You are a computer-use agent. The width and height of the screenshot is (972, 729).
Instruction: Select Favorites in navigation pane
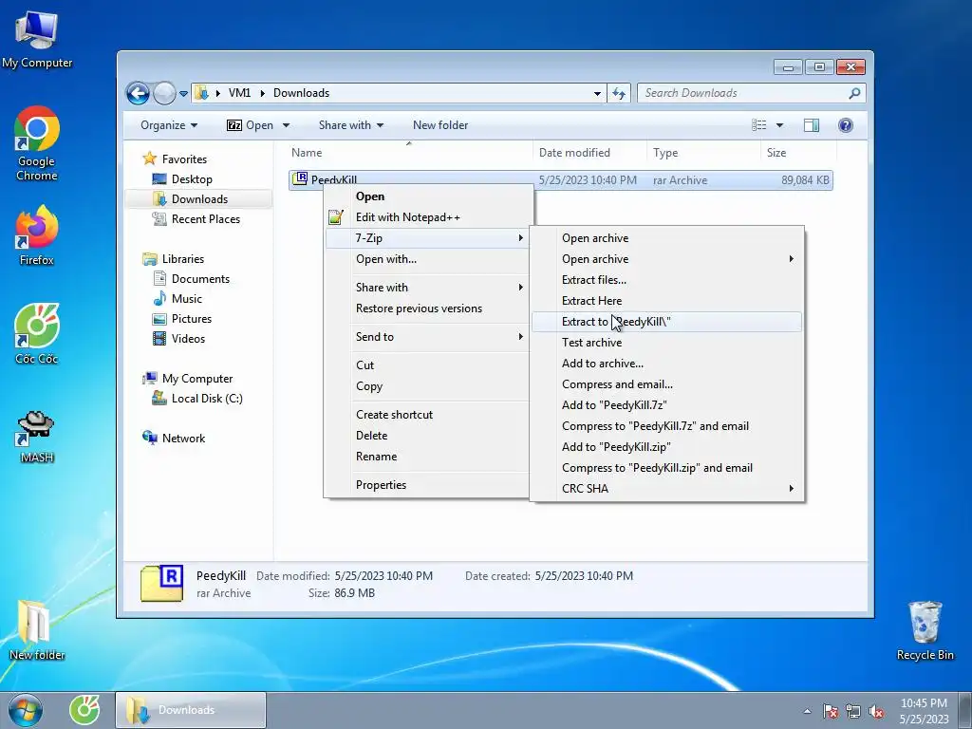point(184,159)
